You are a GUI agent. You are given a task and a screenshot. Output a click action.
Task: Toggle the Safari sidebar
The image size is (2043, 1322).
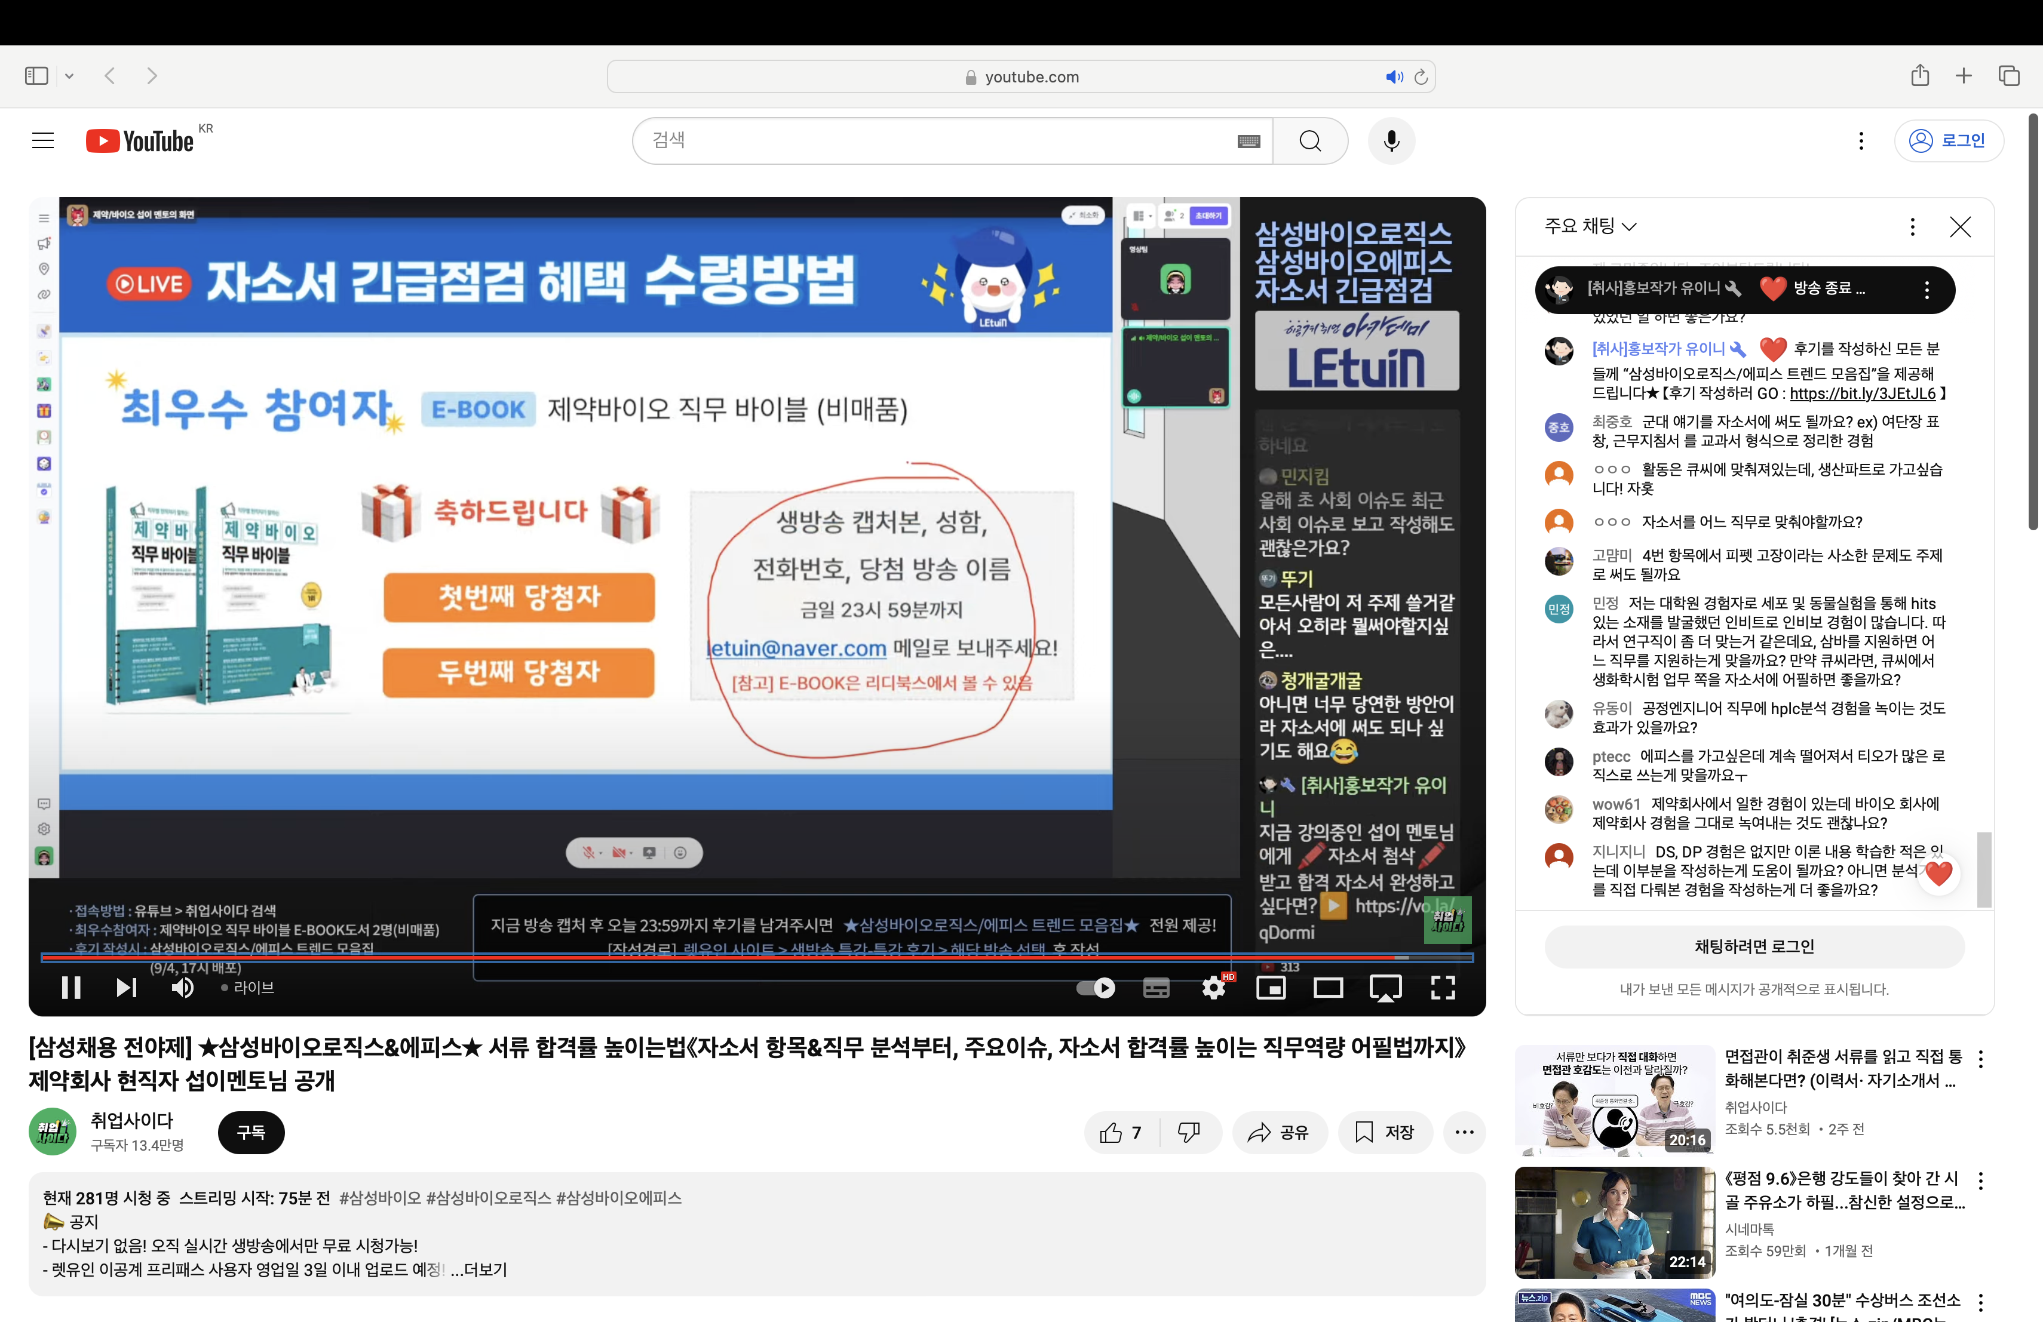[37, 75]
